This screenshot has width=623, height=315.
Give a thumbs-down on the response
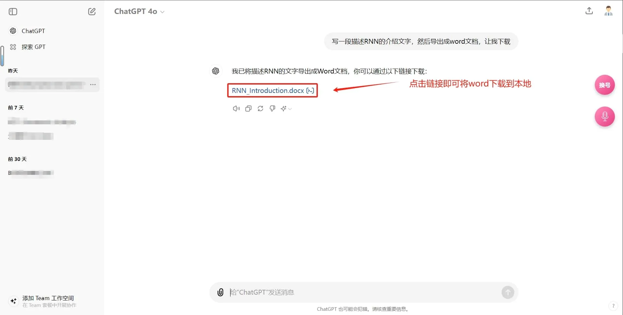point(272,108)
